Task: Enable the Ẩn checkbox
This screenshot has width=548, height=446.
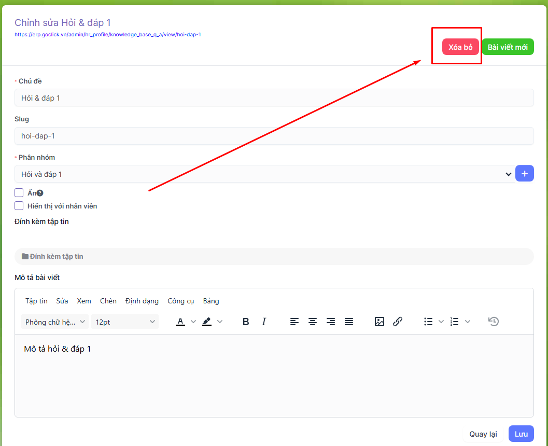Action: (19, 192)
